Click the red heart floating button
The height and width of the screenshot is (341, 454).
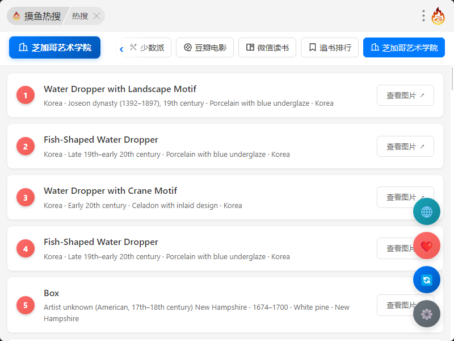click(x=427, y=246)
